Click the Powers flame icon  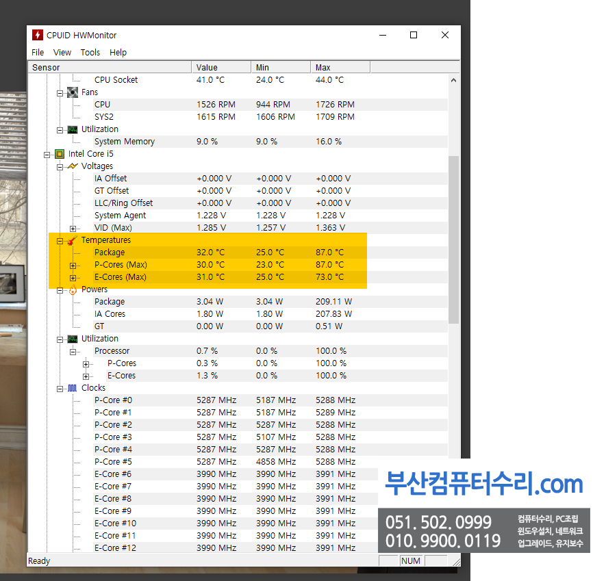pos(73,289)
